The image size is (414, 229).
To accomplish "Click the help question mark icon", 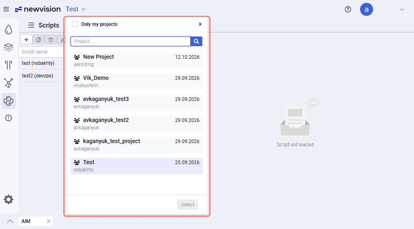I will point(348,9).
